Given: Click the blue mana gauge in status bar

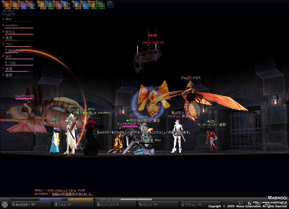Looking at the screenshot, I should tap(52, 199).
